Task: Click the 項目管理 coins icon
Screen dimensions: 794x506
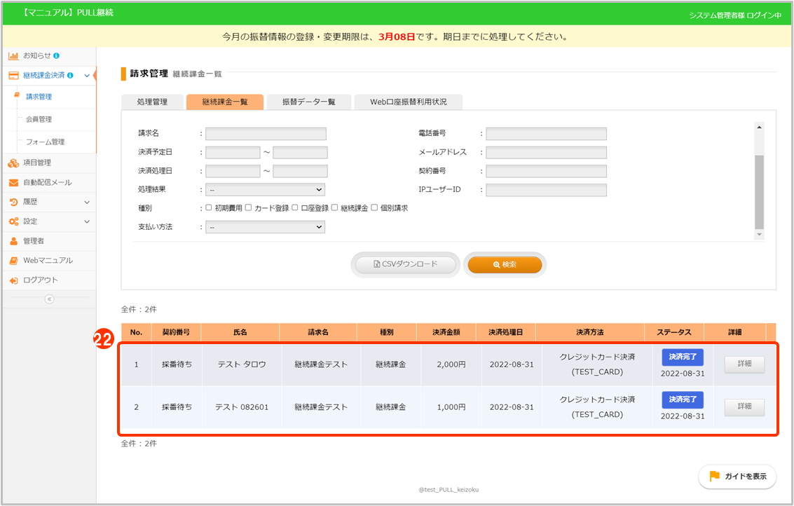Action: [13, 163]
